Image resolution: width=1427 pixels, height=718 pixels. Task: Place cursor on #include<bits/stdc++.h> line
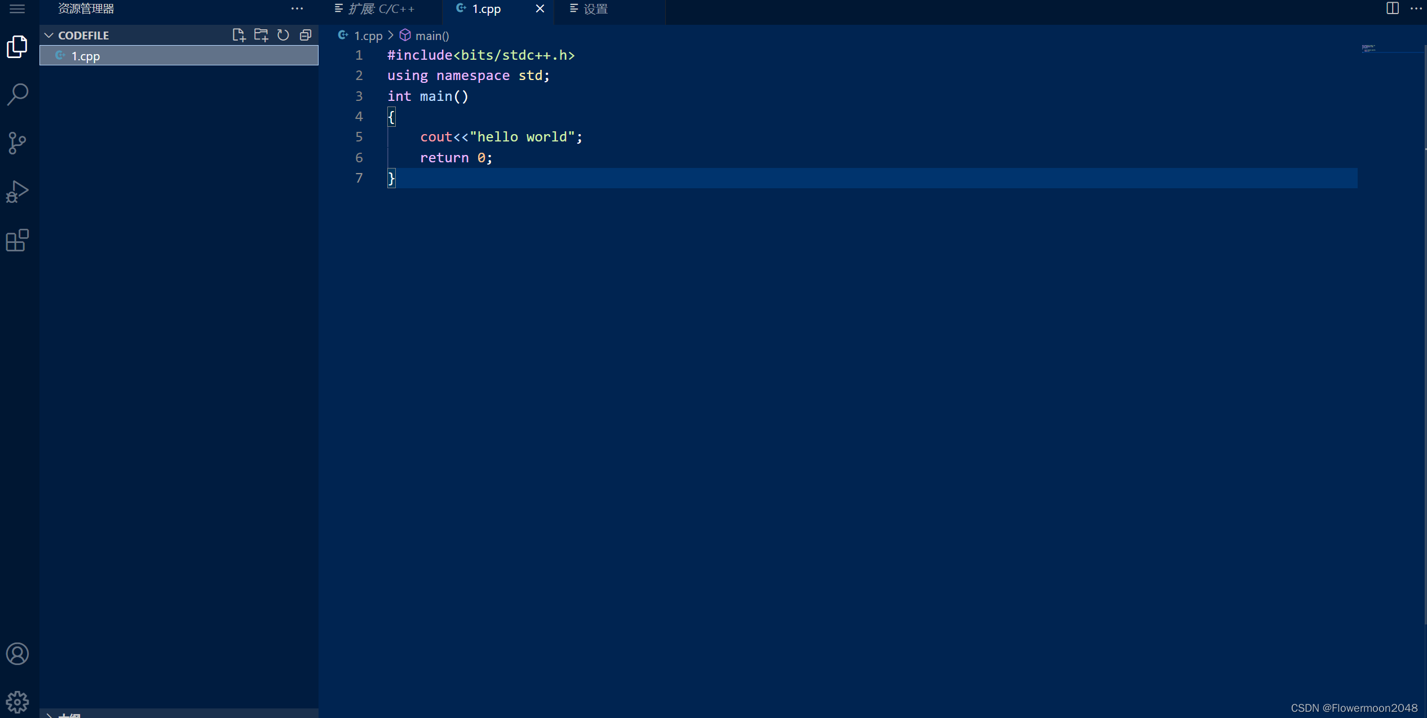click(481, 55)
